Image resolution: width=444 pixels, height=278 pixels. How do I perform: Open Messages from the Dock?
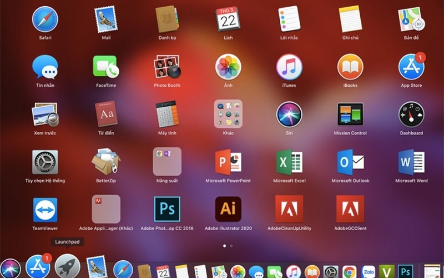click(256, 272)
